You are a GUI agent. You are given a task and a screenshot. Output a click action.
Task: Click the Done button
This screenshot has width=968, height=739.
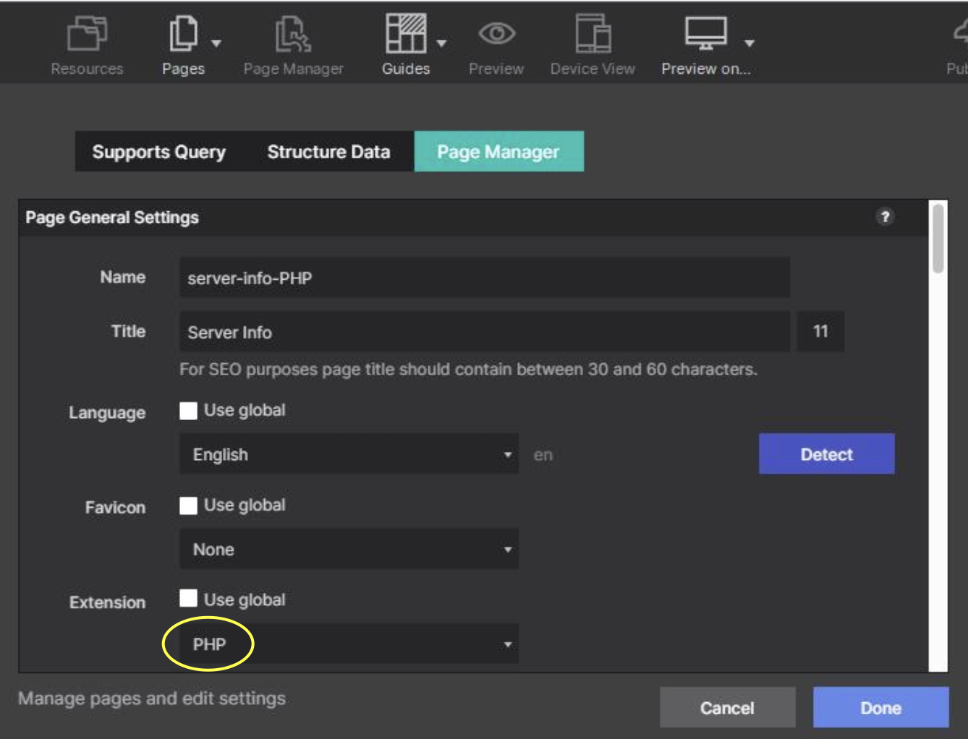880,707
